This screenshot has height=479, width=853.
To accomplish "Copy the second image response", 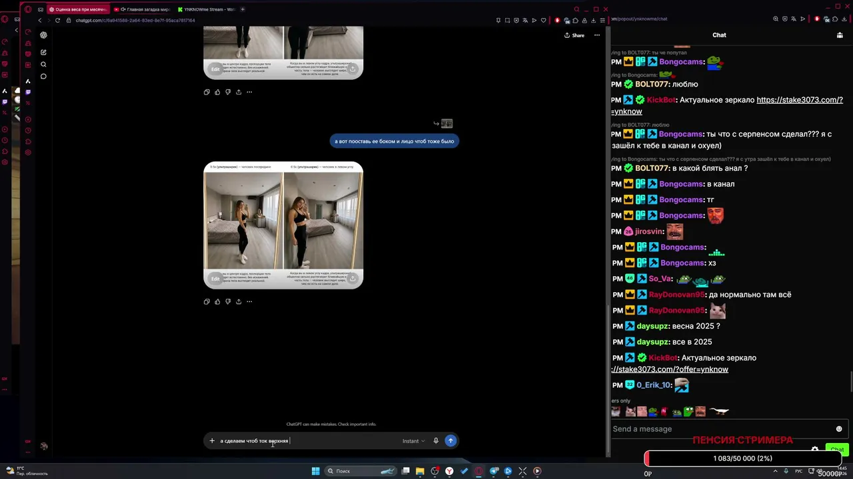I will tap(207, 301).
